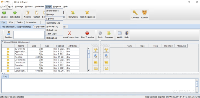Sort local files by Modified column header
The height and width of the screenshot is (98, 200).
[x=60, y=46]
